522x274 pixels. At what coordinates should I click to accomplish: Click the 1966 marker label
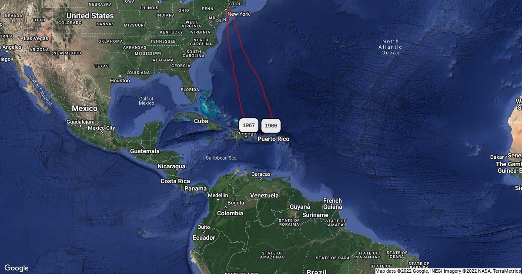[271, 126]
